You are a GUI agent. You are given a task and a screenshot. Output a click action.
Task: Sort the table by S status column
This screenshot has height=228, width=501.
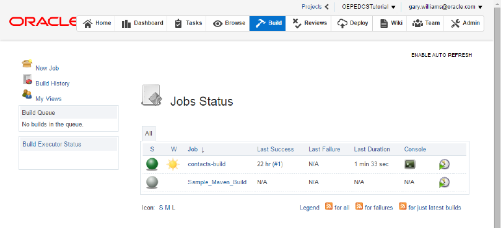pyautogui.click(x=152, y=150)
